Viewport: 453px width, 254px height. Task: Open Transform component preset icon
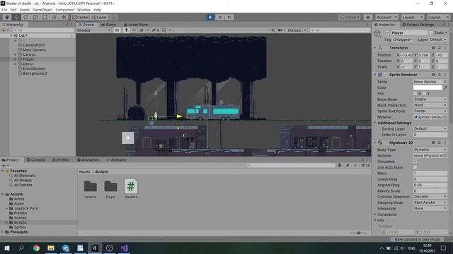[439, 48]
